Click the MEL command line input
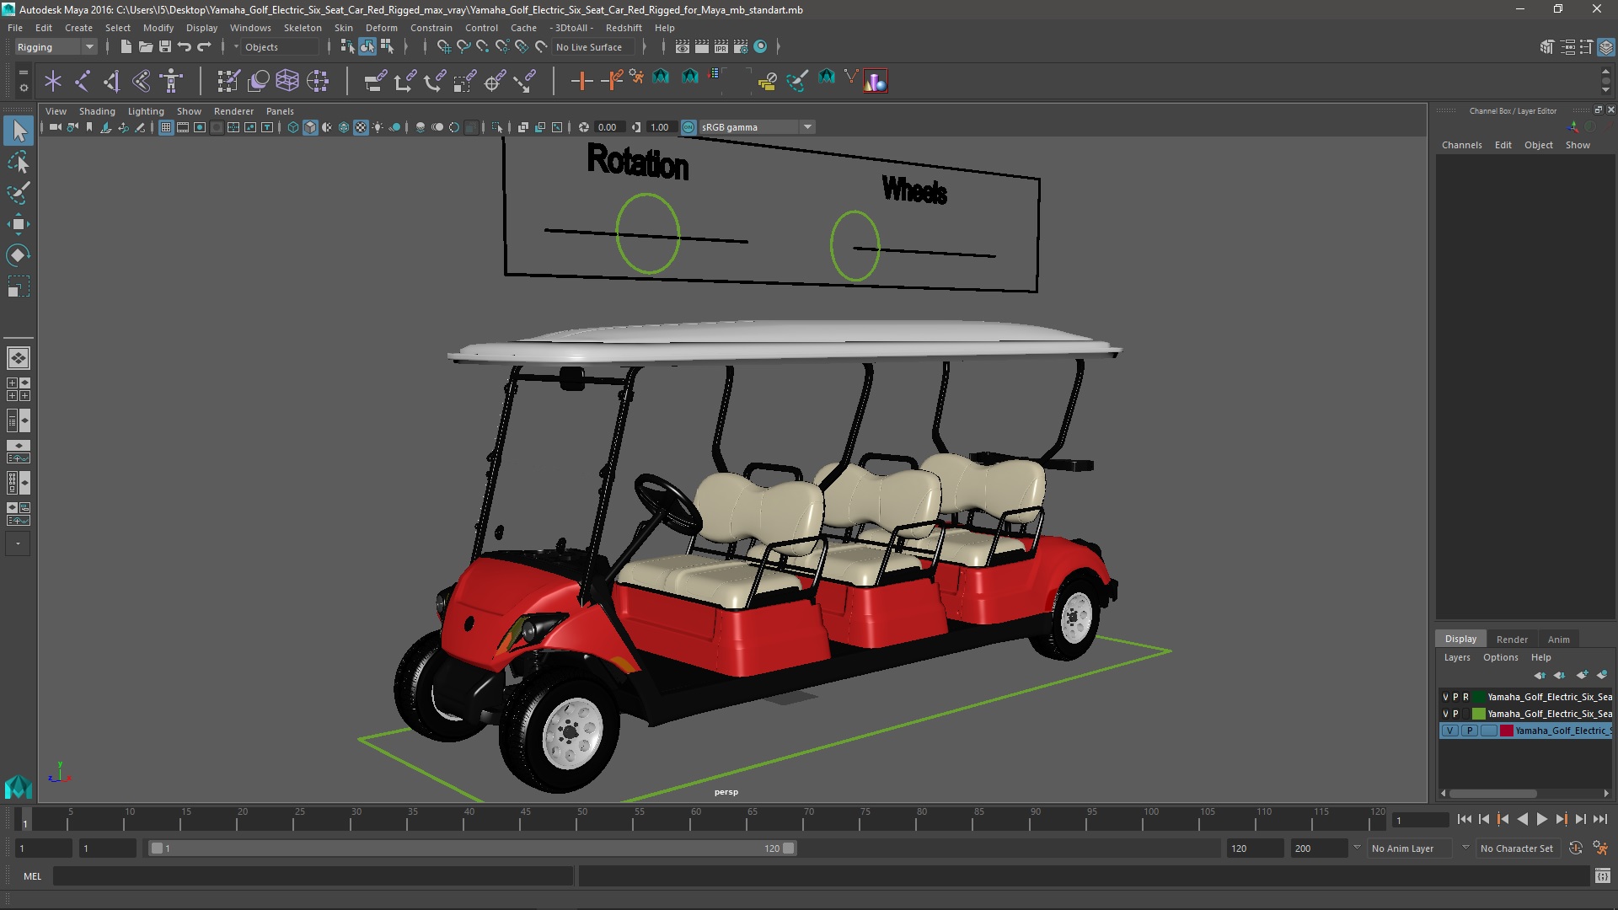This screenshot has height=910, width=1618. click(x=313, y=876)
